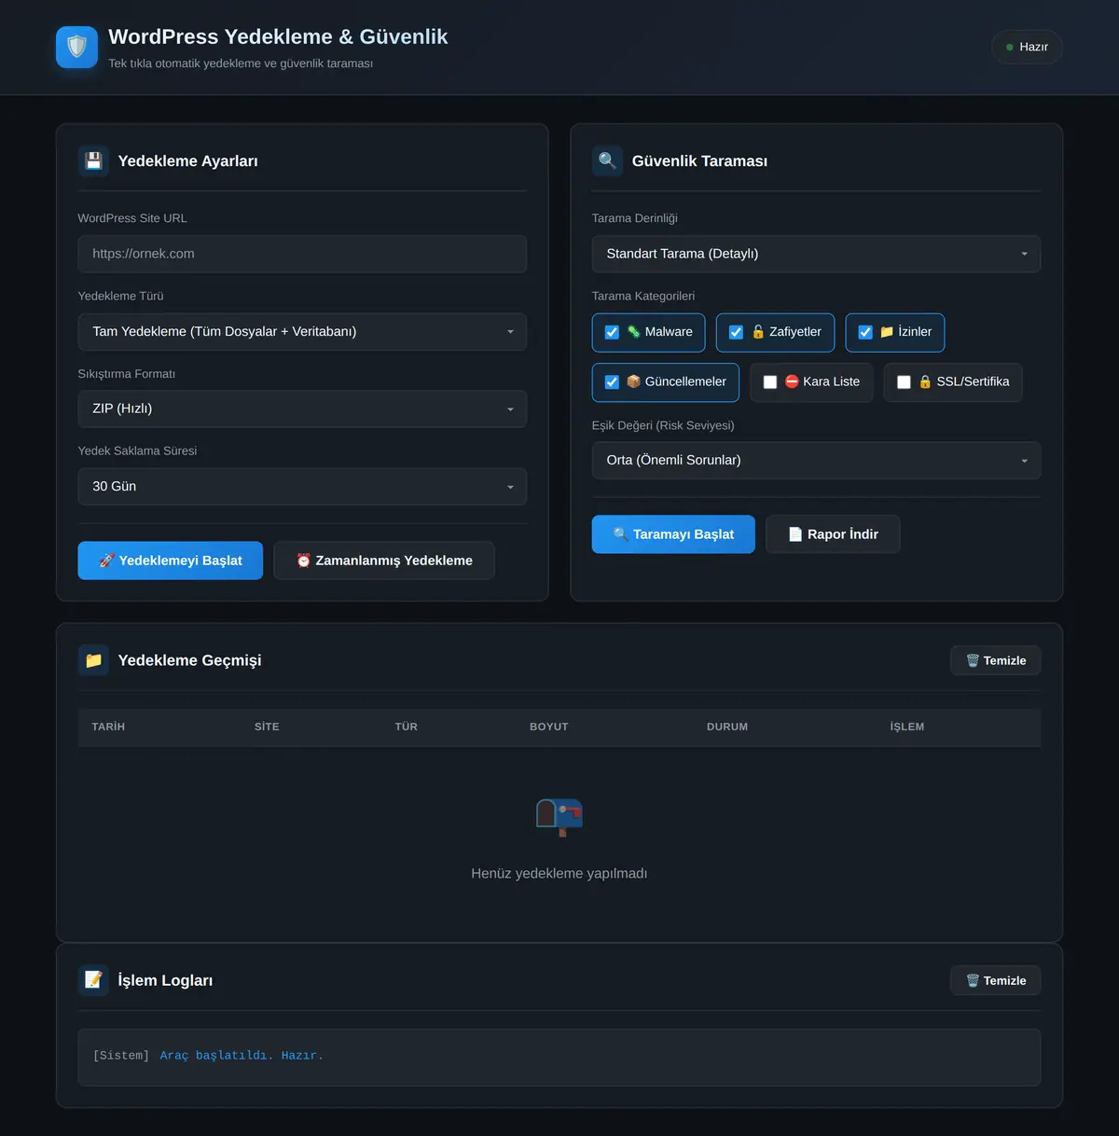Toggle the İzinler checkbox

click(865, 332)
